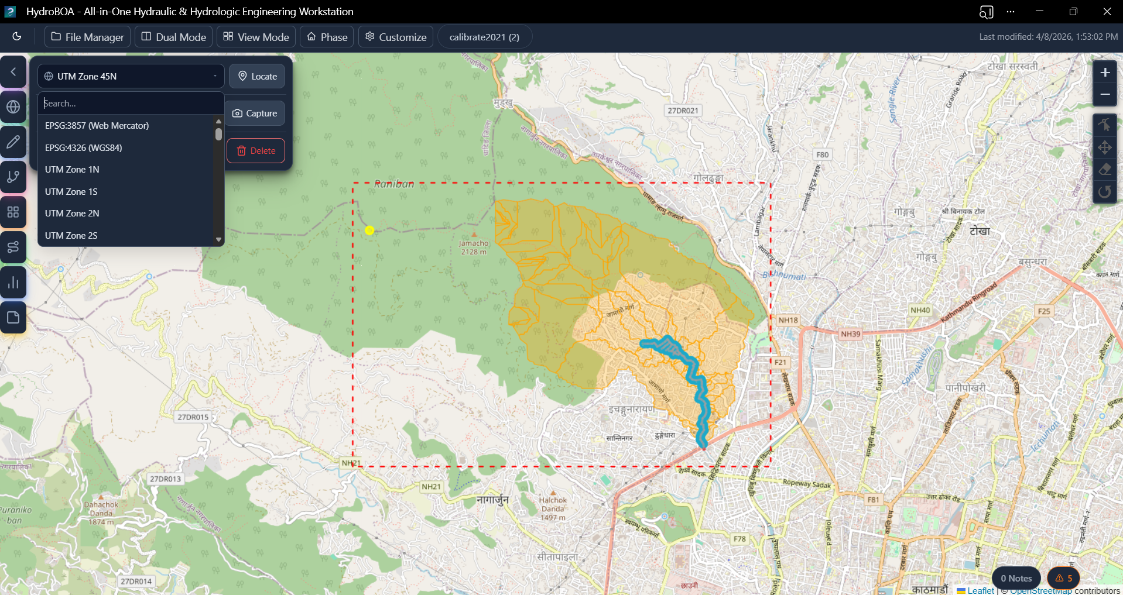Open the bar chart results icon

(13, 283)
